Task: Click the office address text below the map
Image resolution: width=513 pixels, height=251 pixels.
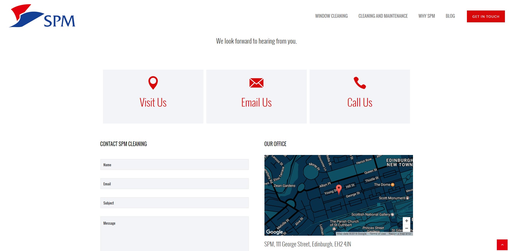Action: tap(308, 244)
